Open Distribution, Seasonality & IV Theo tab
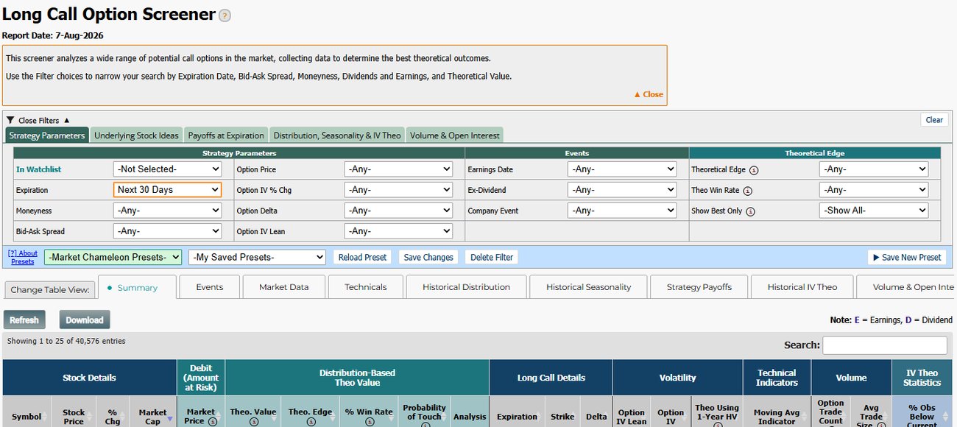957x427 pixels. [336, 135]
